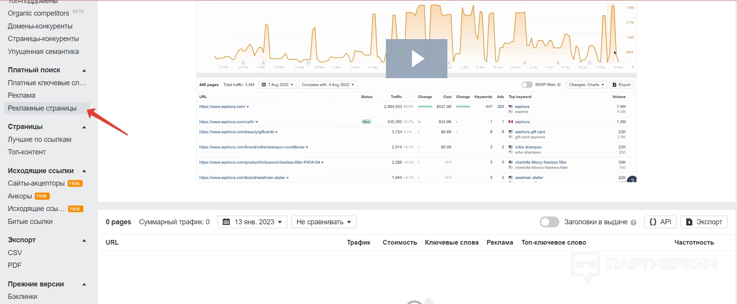Collapse the Экспорт sidebar section
This screenshot has width=737, height=304.
click(x=84, y=240)
